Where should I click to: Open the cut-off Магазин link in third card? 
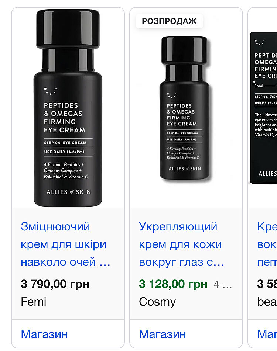coord(267,334)
